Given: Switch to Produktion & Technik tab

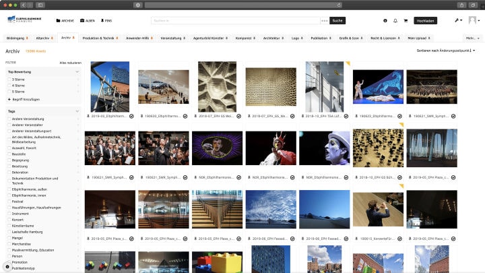Looking at the screenshot, I should 98,38.
